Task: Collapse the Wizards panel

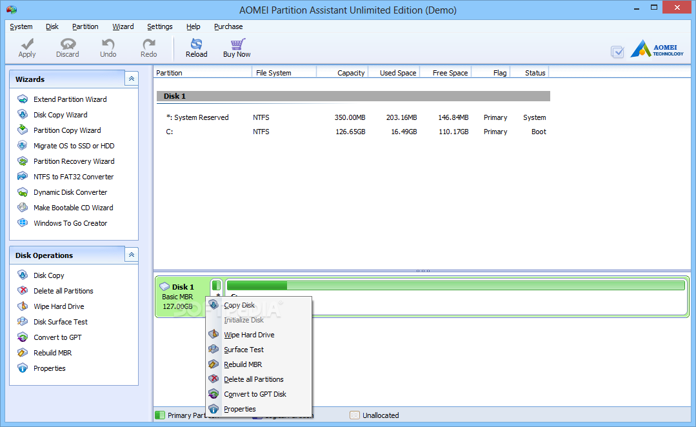Action: [x=132, y=79]
